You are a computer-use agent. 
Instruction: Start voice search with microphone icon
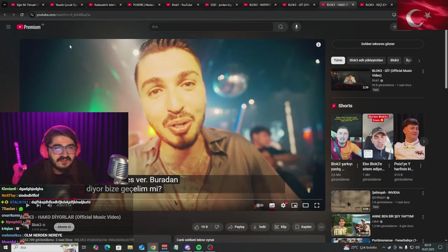[296, 27]
